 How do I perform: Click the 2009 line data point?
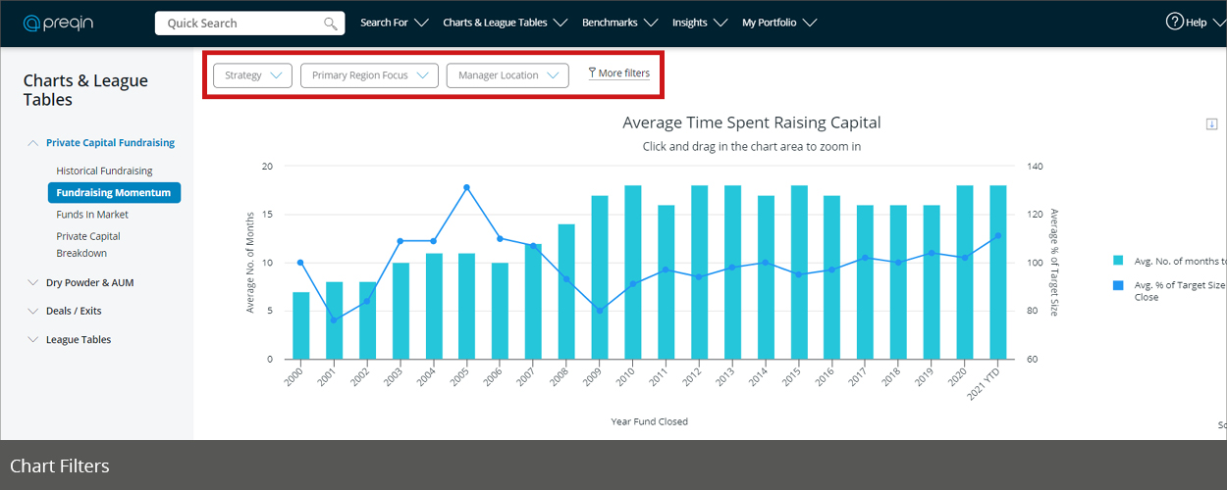click(x=600, y=310)
